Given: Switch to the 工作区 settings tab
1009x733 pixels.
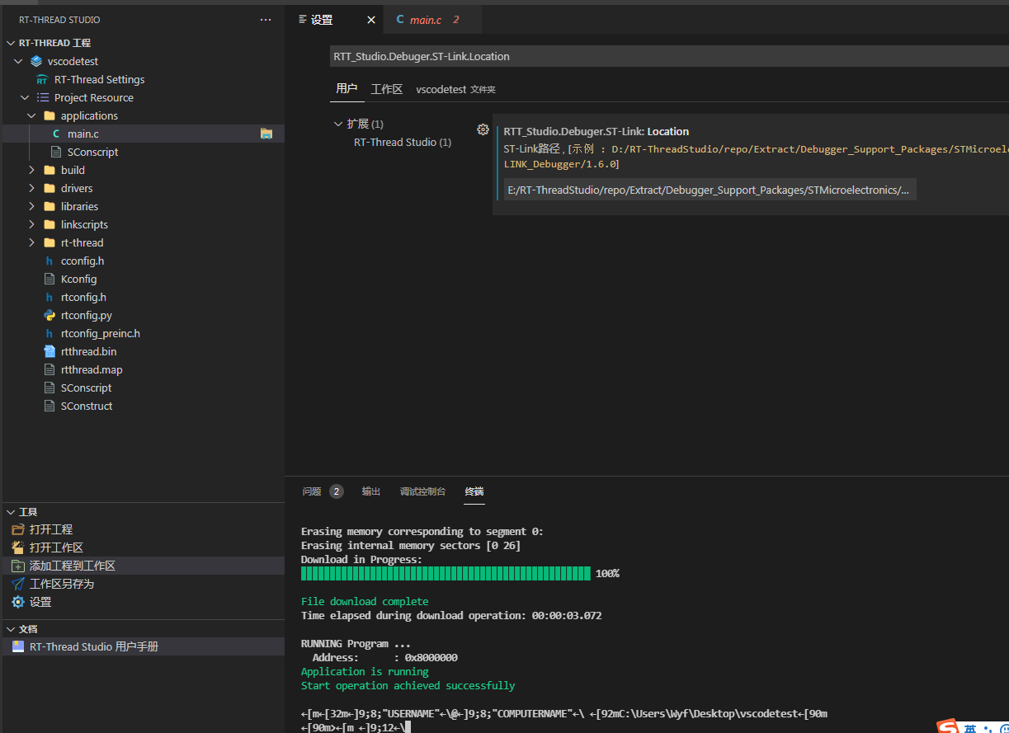Looking at the screenshot, I should [386, 89].
